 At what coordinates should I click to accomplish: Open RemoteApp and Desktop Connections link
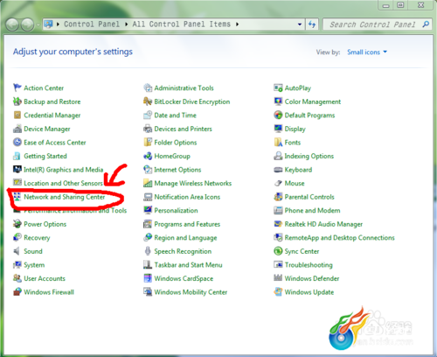click(339, 238)
